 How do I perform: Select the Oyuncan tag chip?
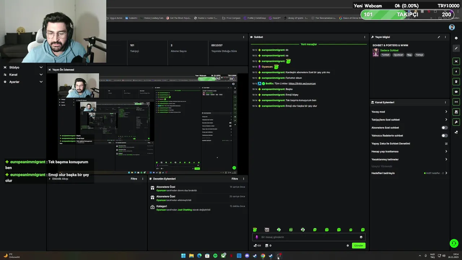point(398,55)
